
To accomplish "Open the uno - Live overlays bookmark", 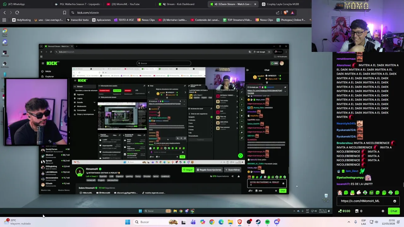I will (49, 20).
